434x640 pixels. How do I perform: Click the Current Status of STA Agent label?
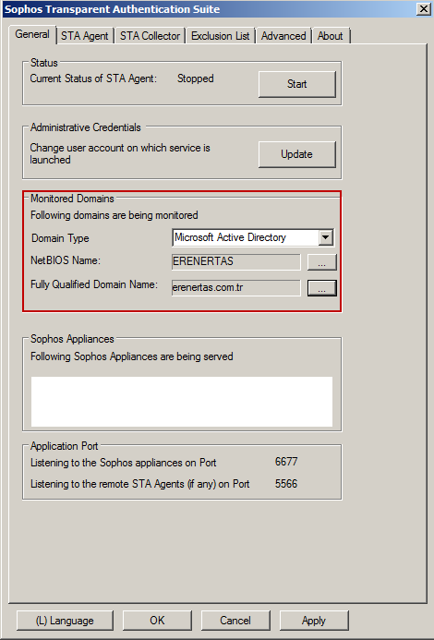coord(93,78)
